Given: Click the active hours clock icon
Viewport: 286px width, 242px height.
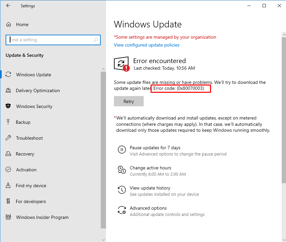Looking at the screenshot, I should (122, 170).
